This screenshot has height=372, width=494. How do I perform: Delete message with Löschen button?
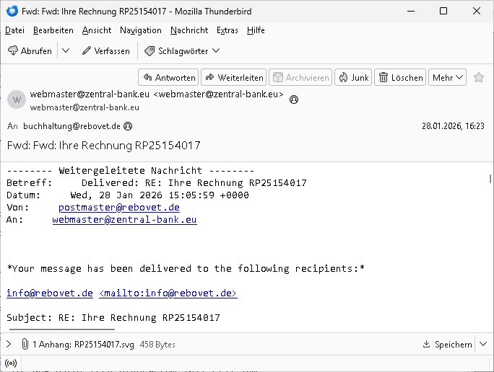pyautogui.click(x=401, y=77)
